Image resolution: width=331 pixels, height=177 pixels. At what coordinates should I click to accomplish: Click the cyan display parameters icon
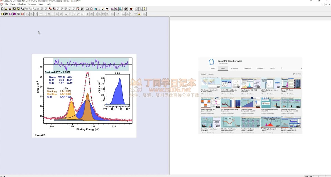(95, 9)
